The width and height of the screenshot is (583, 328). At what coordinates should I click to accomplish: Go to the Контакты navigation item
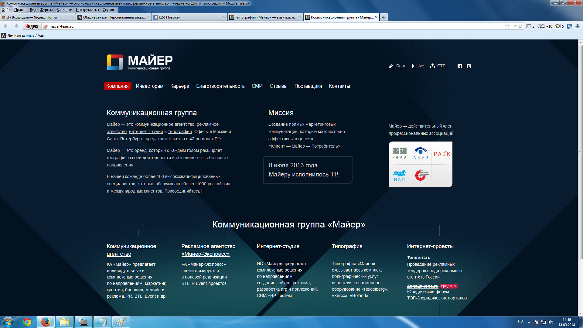click(x=339, y=86)
